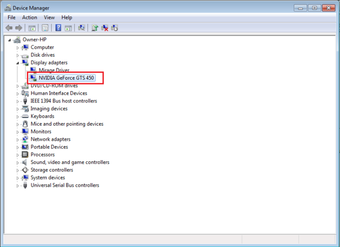This screenshot has width=340, height=247.
Task: Click the Disable device toolbar icon
Action: pyautogui.click(x=115, y=28)
